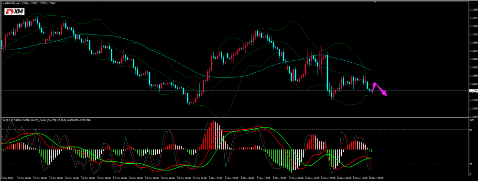Click the Sto(5,3,3) indicator label
Viewport: 478px width, 181px height.
pyautogui.click(x=7, y=120)
